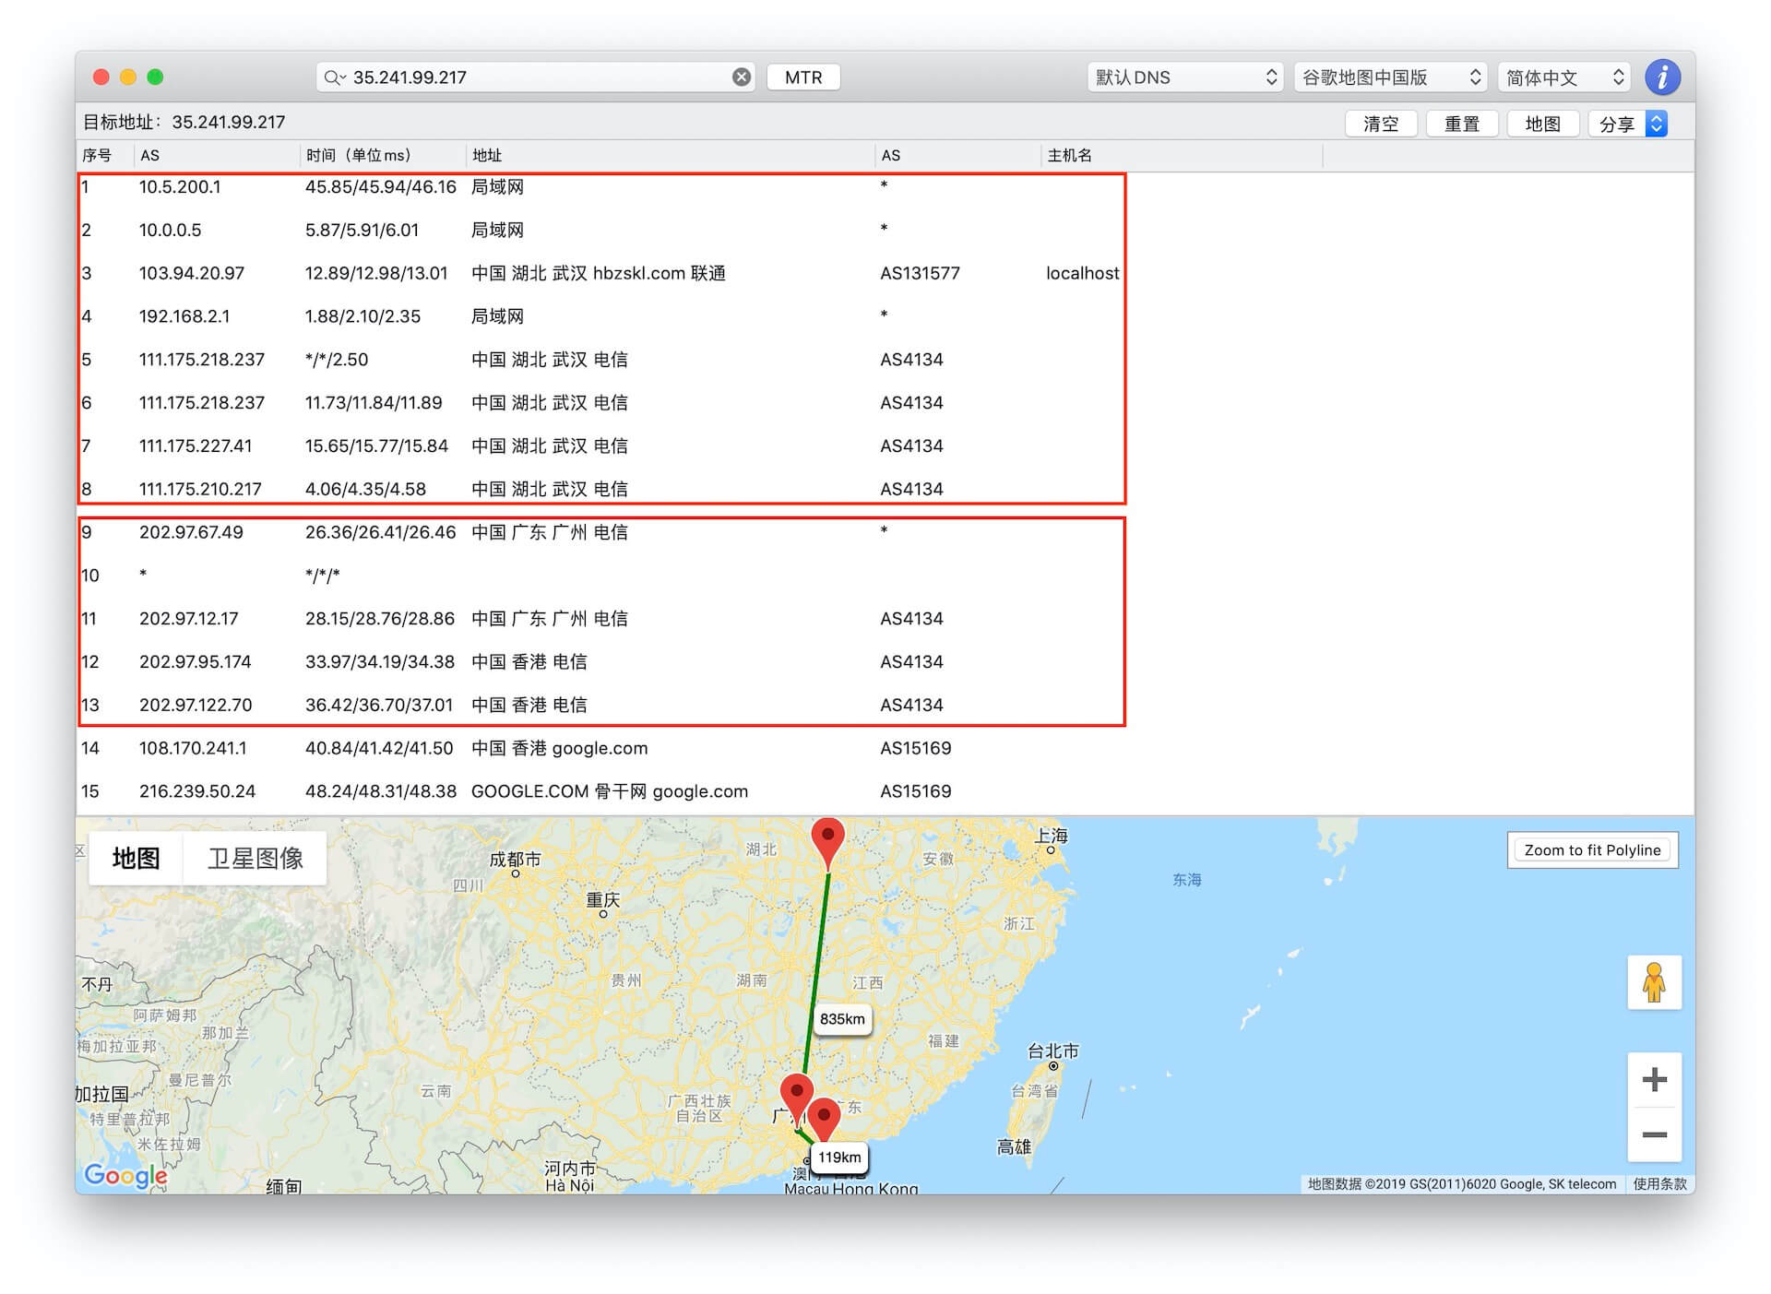Click Zoom to fit Polyline button
This screenshot has height=1294, width=1771.
coord(1591,850)
